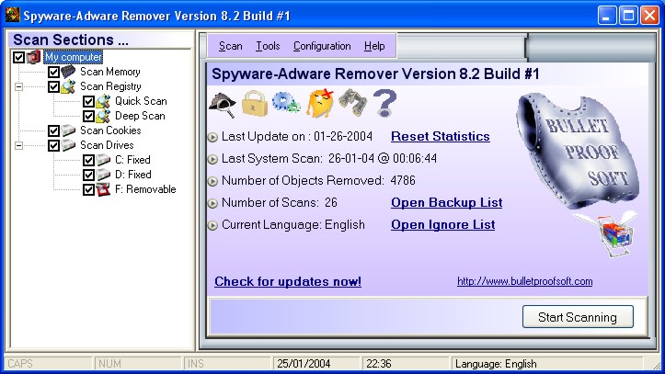Click the removed objects count 4786
Viewport: 665px width, 374px height.
pos(403,180)
